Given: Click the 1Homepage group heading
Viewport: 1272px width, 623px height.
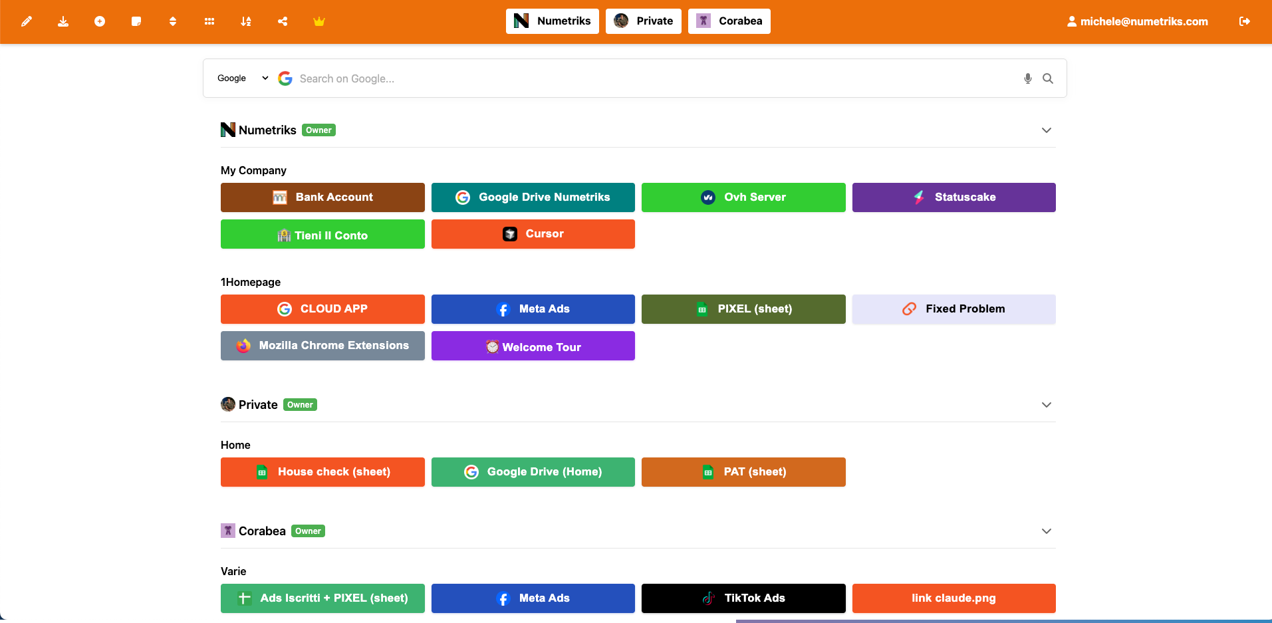Looking at the screenshot, I should (251, 282).
